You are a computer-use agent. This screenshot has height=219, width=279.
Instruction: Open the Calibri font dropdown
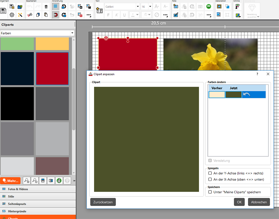point(137,7)
